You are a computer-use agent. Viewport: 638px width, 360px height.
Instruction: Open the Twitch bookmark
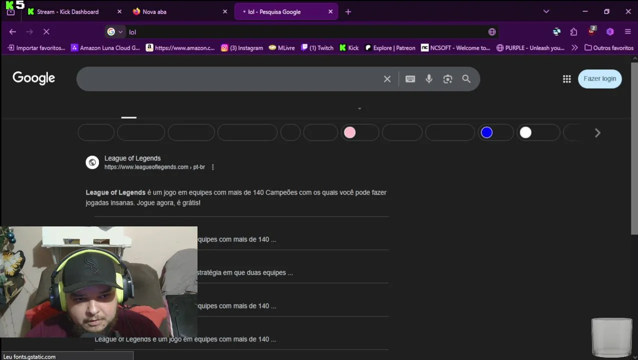point(317,48)
